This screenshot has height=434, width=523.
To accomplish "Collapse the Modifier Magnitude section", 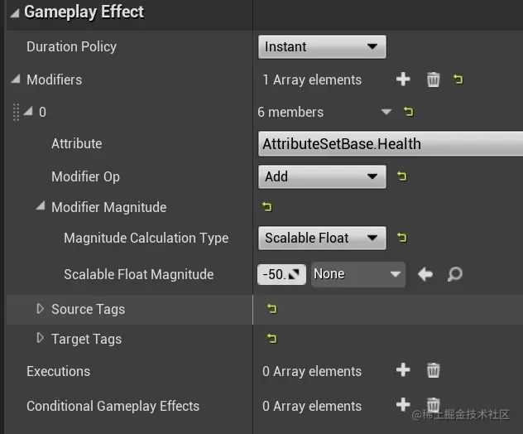I will [x=40, y=207].
